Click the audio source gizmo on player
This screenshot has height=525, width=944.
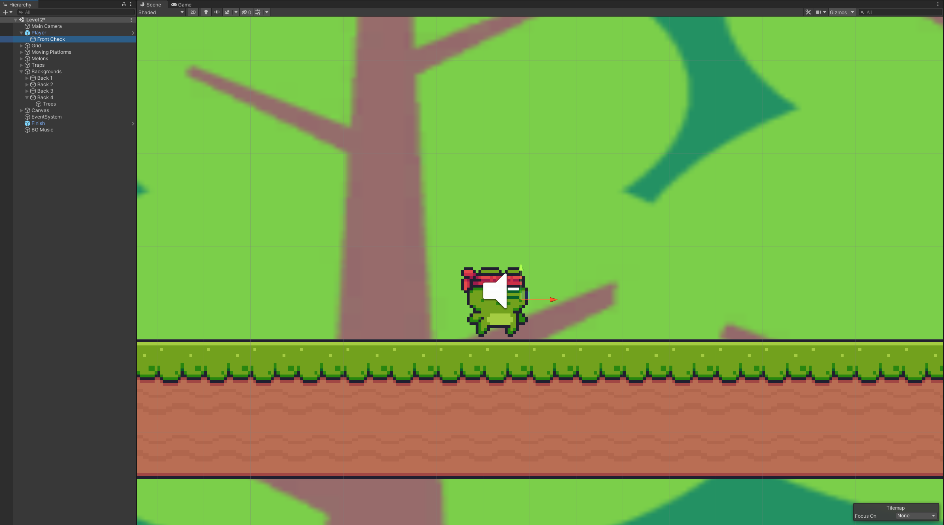(495, 290)
